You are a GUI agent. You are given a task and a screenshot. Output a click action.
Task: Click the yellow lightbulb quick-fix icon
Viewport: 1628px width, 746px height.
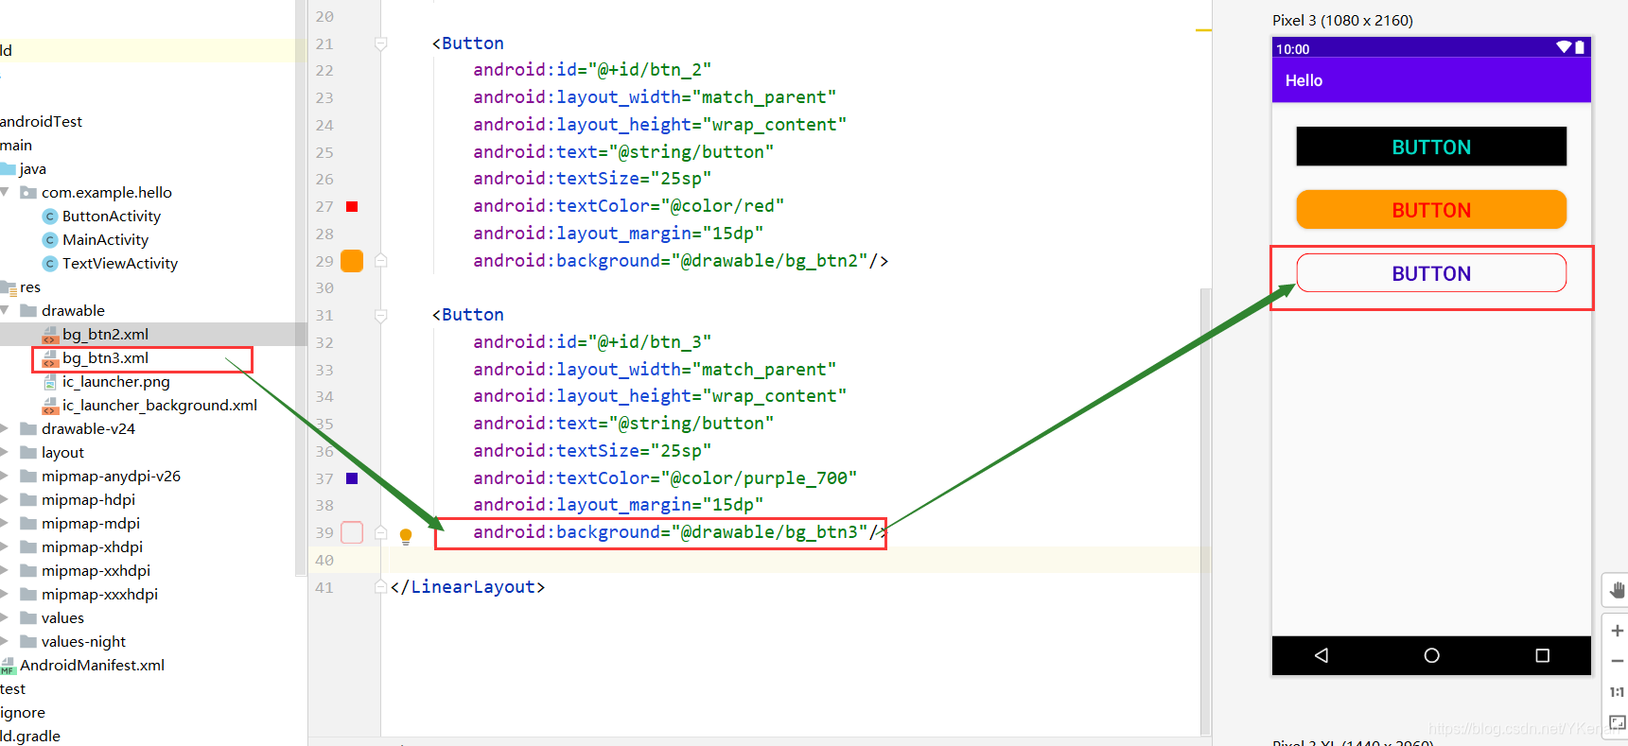(x=406, y=536)
